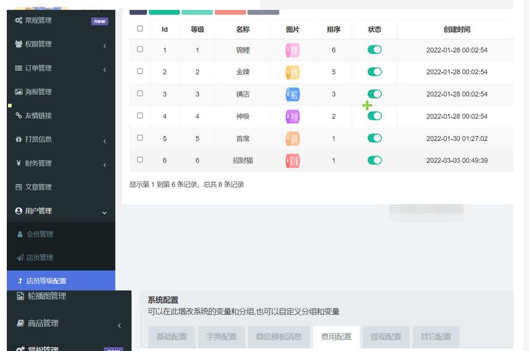This screenshot has width=529, height=351.
Task: Toggle the status switch for 招财猫
Action: point(375,160)
